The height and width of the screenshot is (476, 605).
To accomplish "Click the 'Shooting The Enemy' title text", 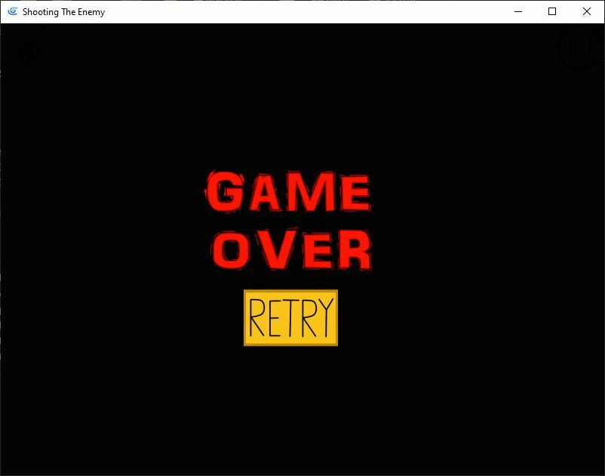I will pyautogui.click(x=63, y=12).
